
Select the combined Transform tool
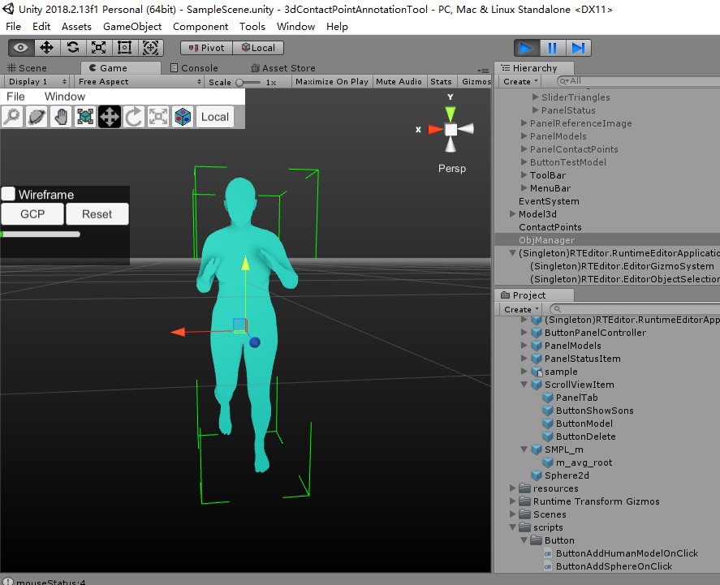click(151, 48)
